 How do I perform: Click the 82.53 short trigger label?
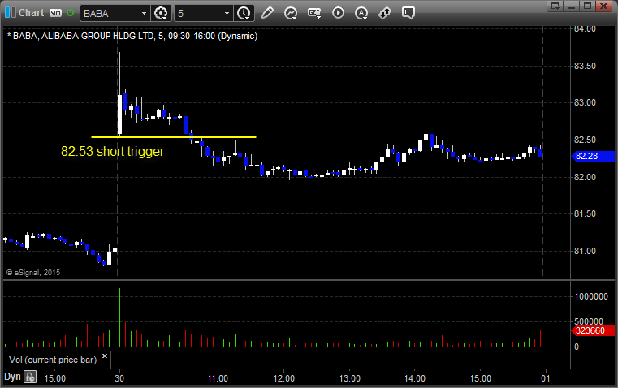112,151
